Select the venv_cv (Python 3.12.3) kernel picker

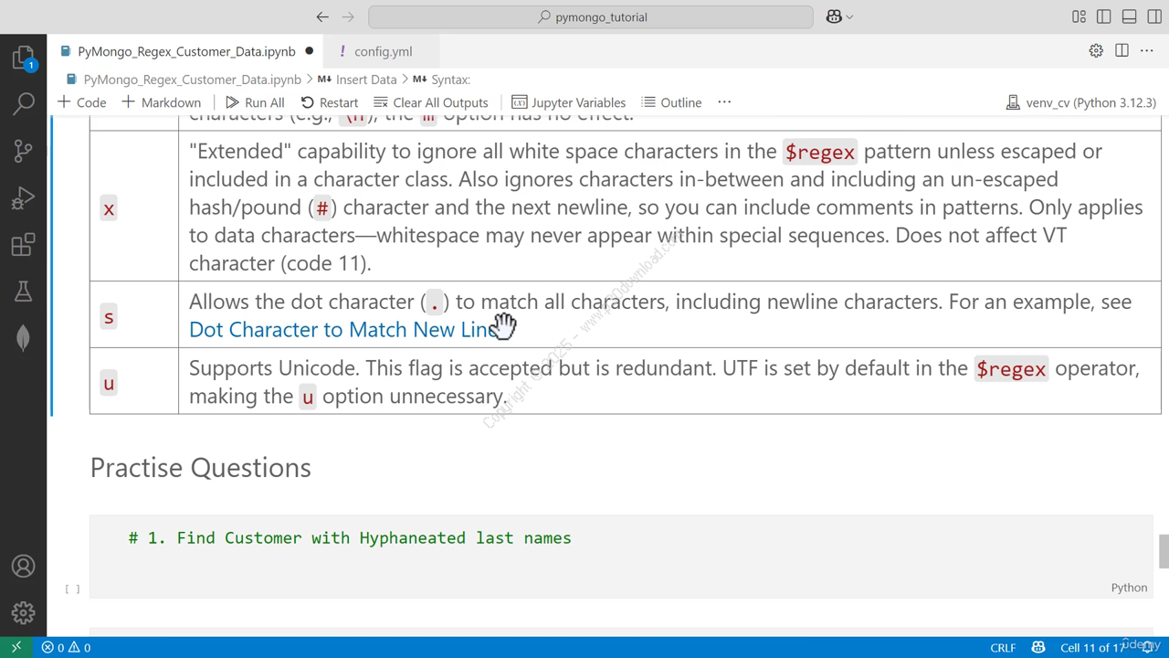(x=1080, y=102)
